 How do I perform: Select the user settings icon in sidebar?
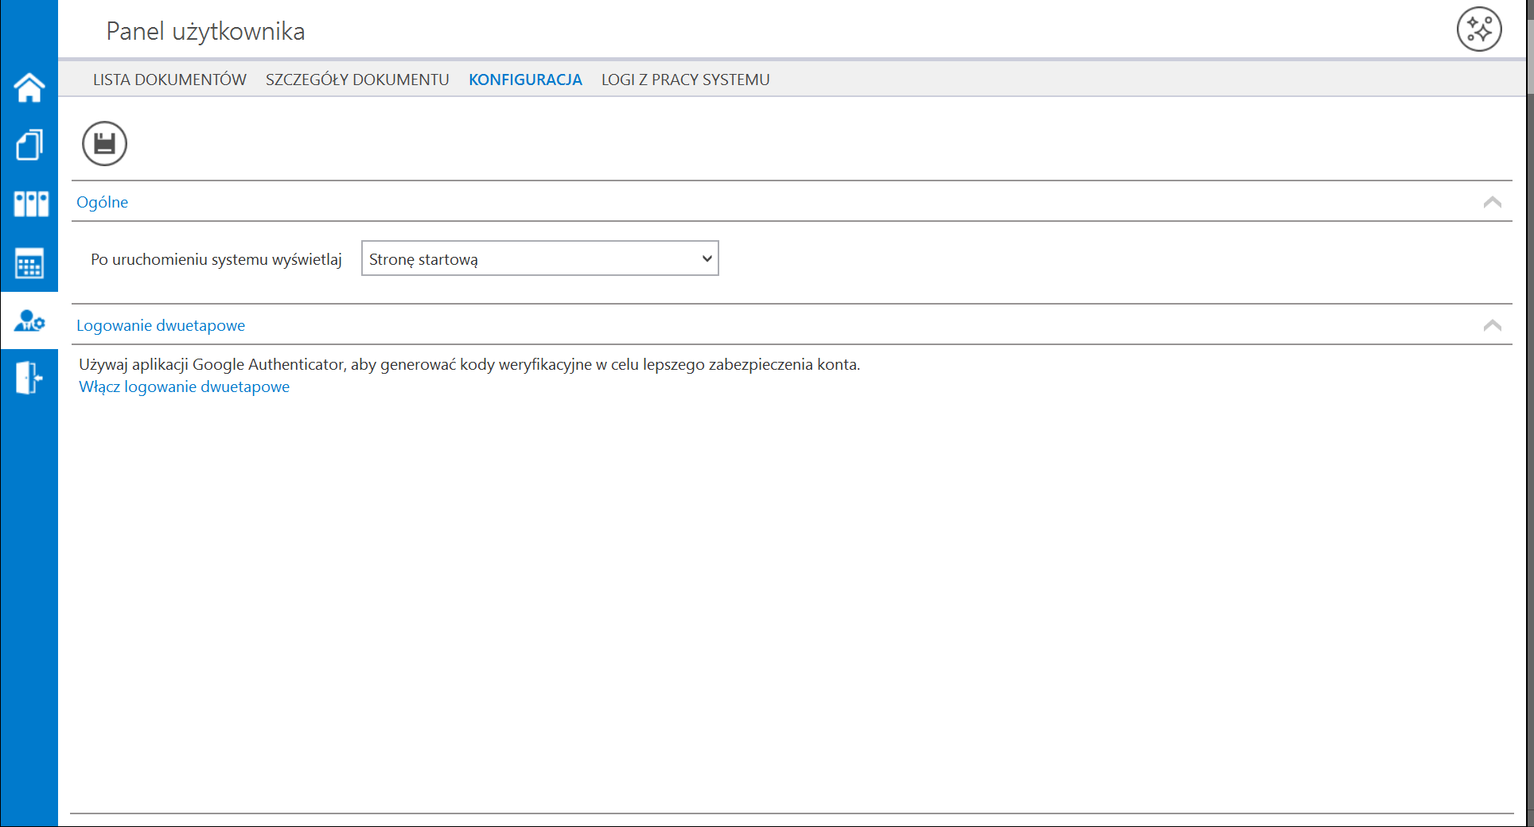(x=29, y=320)
